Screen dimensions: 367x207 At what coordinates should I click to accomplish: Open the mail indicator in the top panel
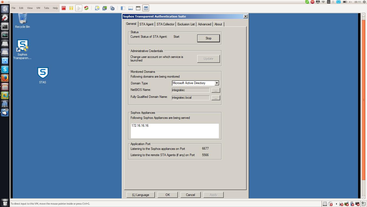click(x=338, y=2)
